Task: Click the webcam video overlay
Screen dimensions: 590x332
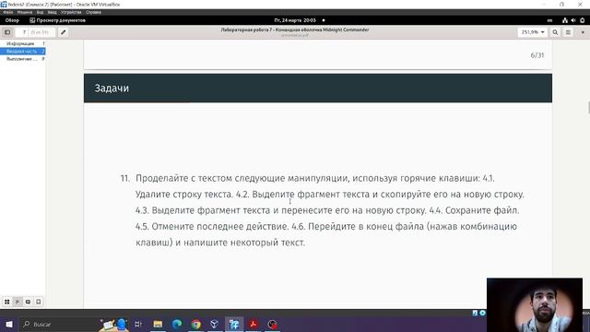Action: tap(535, 305)
